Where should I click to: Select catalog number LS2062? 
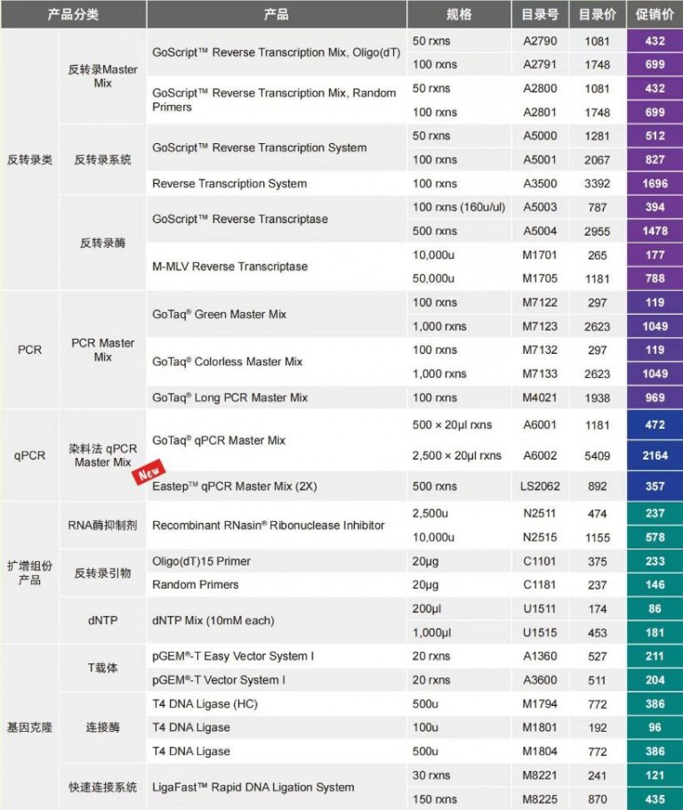click(x=540, y=486)
